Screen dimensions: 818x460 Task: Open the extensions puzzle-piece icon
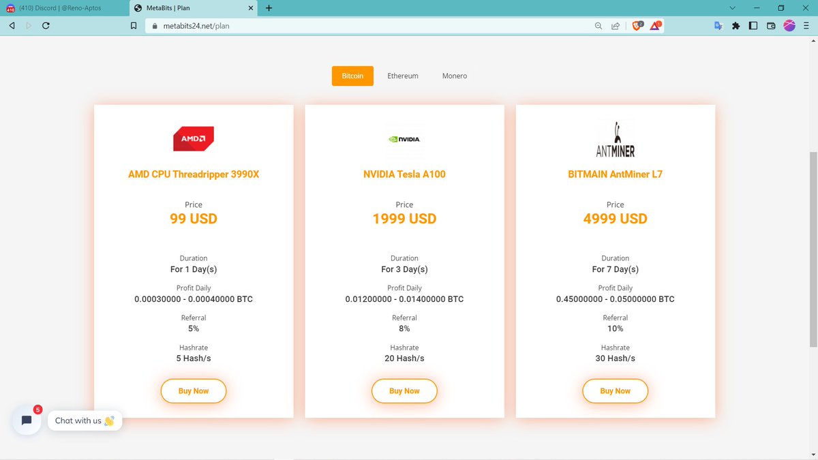[x=736, y=26]
